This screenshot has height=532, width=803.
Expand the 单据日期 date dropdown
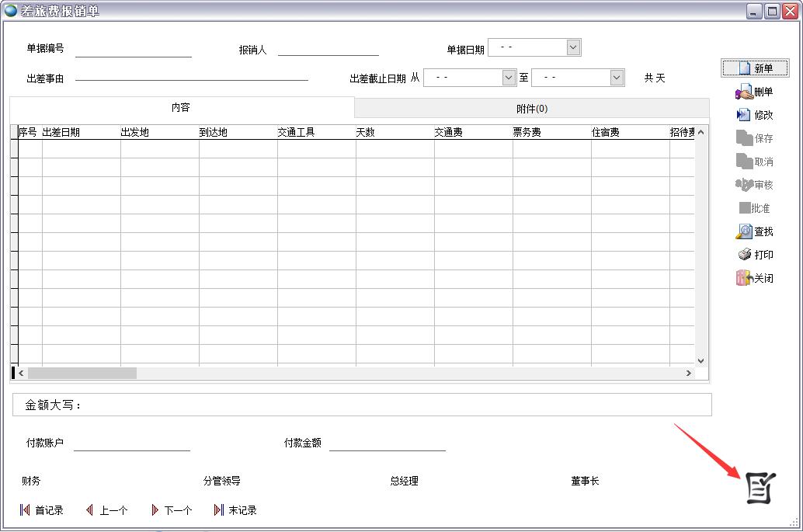tap(573, 48)
